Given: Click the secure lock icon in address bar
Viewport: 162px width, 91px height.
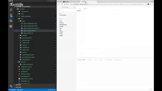Looking at the screenshot, I should click(65, 4).
